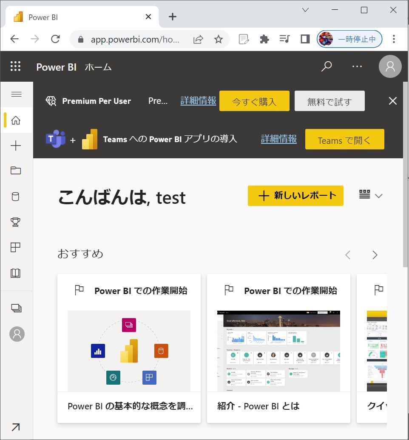
Task: Select the Power BI browser tab
Action: click(x=81, y=17)
